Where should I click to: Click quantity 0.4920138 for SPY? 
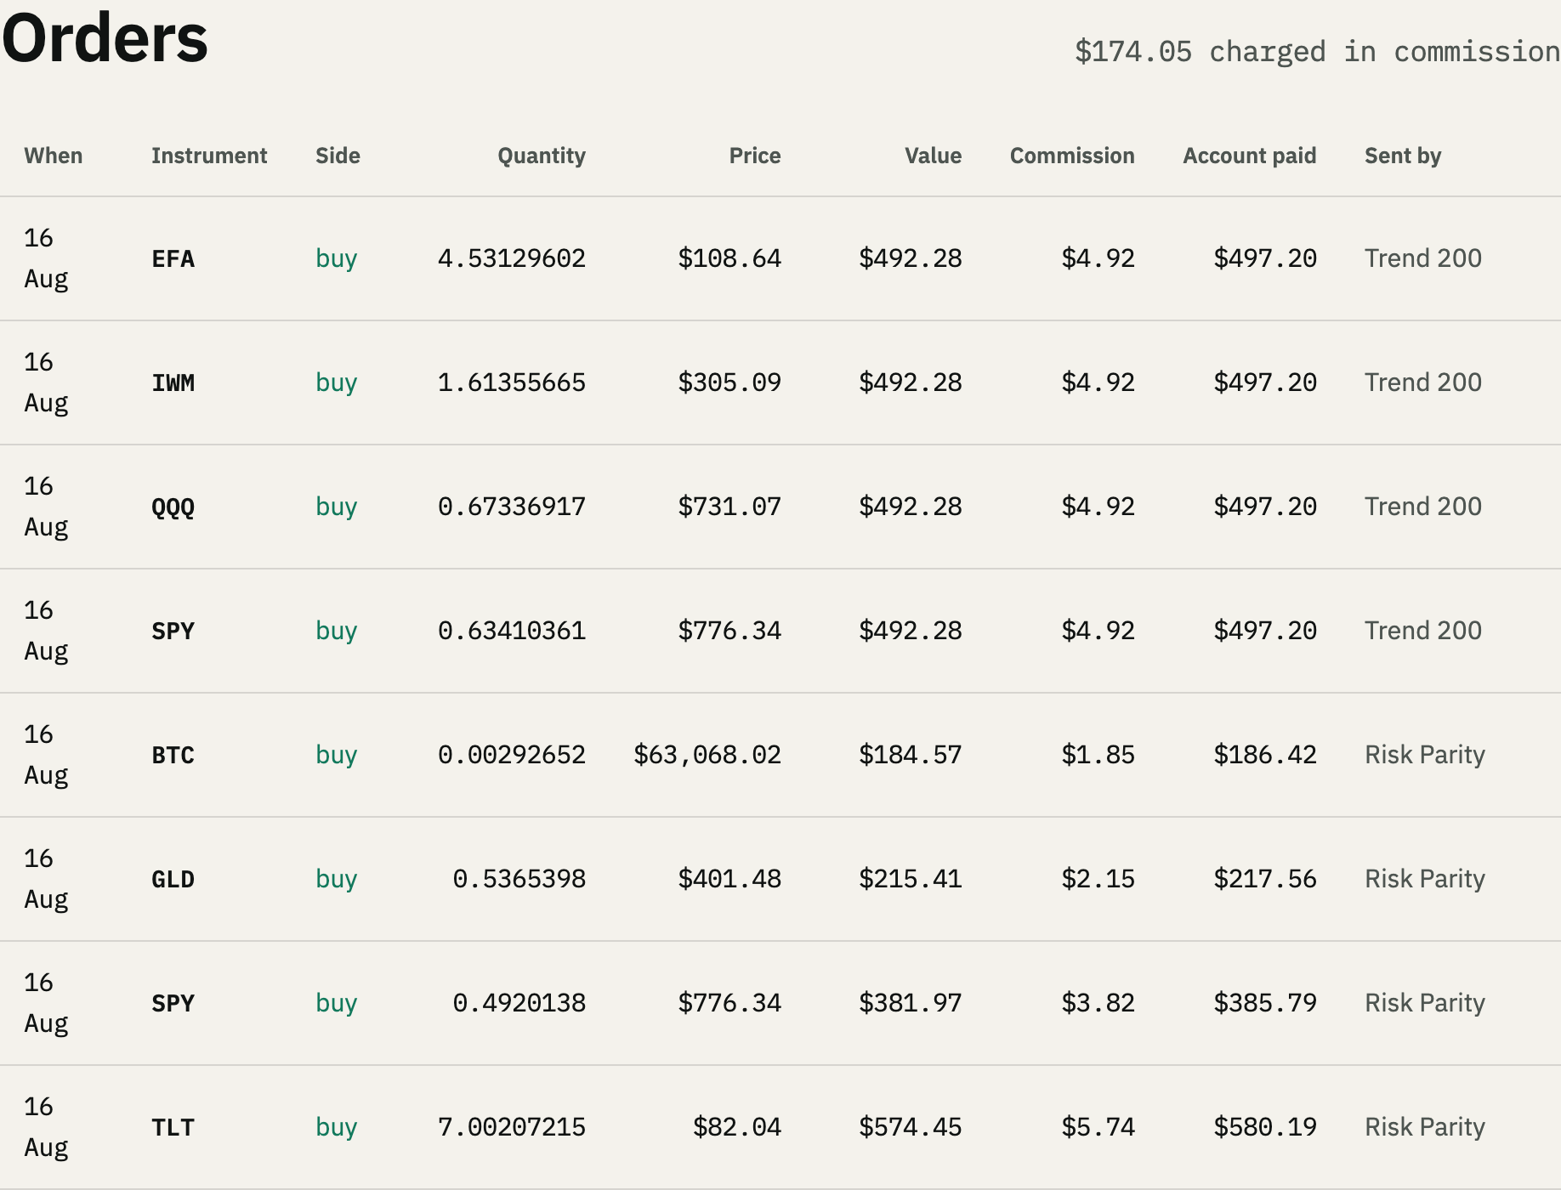click(x=519, y=1003)
